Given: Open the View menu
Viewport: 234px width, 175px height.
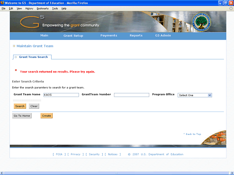Looking at the screenshot, I should point(19,8).
